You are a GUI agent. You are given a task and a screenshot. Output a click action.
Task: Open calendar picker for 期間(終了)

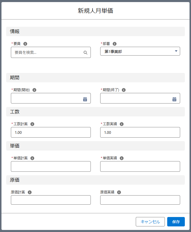click(x=174, y=99)
